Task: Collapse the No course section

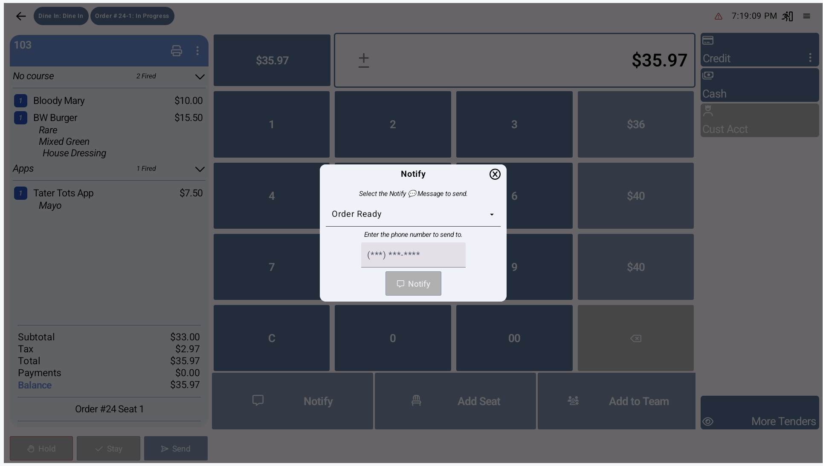Action: tap(200, 77)
